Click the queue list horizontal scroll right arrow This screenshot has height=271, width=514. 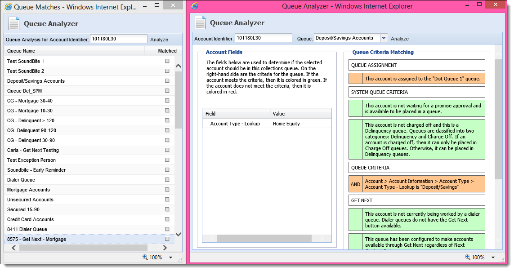pyautogui.click(x=165, y=248)
